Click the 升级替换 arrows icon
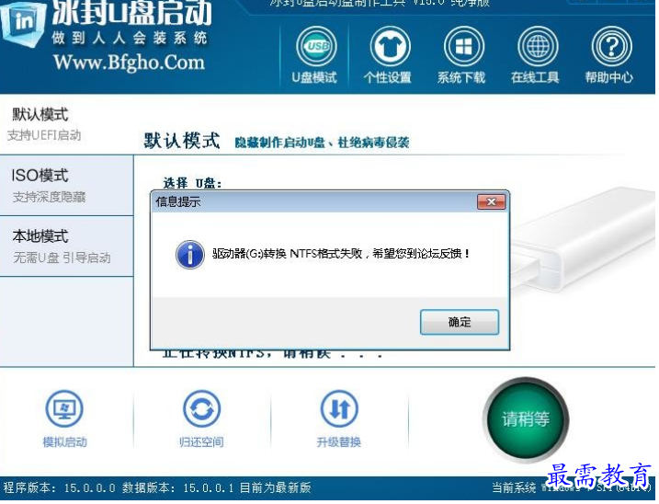This screenshot has width=659, height=504. click(339, 408)
